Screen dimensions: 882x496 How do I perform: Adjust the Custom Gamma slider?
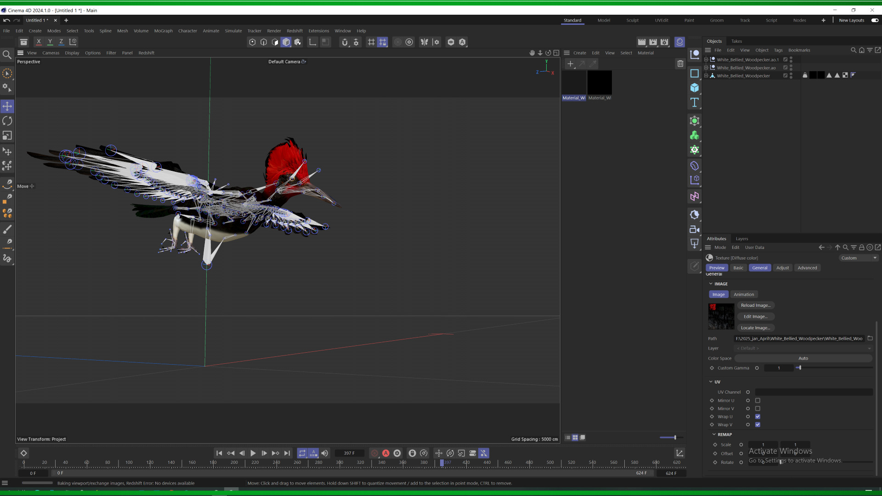point(799,368)
